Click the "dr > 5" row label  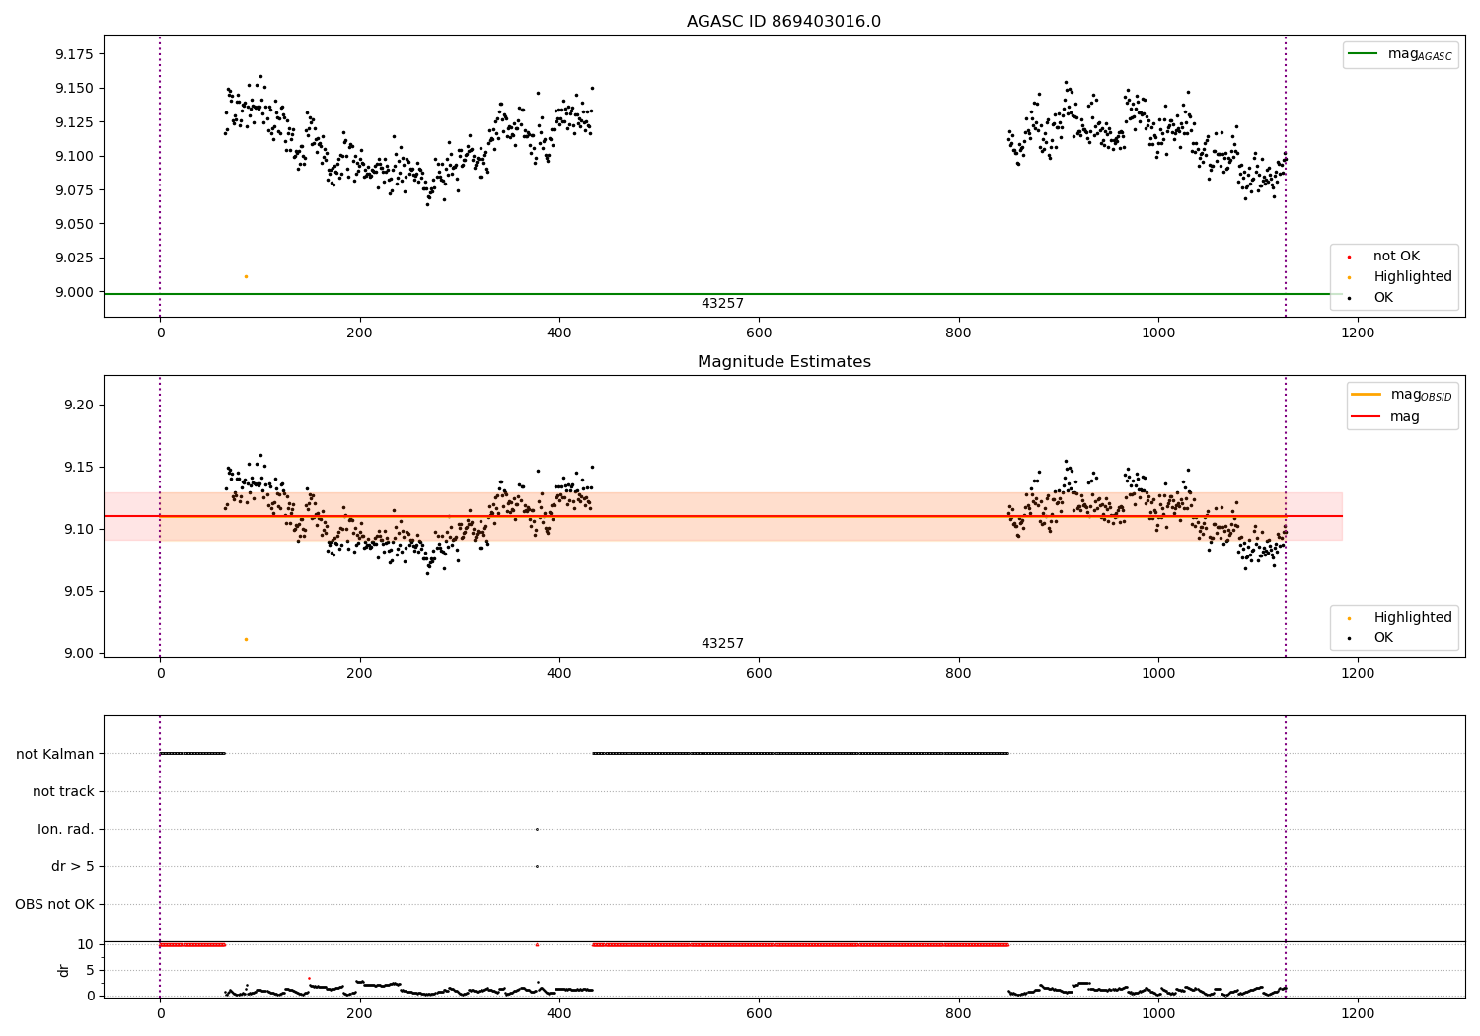click(73, 866)
